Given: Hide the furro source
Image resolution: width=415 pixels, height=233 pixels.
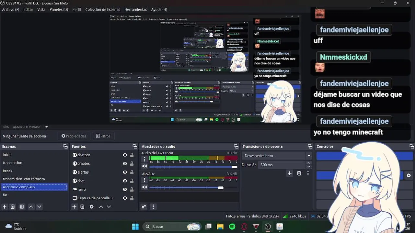Looking at the screenshot, I should pyautogui.click(x=125, y=189).
